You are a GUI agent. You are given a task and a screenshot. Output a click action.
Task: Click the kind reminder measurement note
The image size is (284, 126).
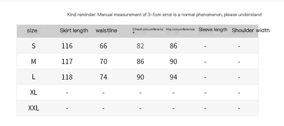point(164,15)
